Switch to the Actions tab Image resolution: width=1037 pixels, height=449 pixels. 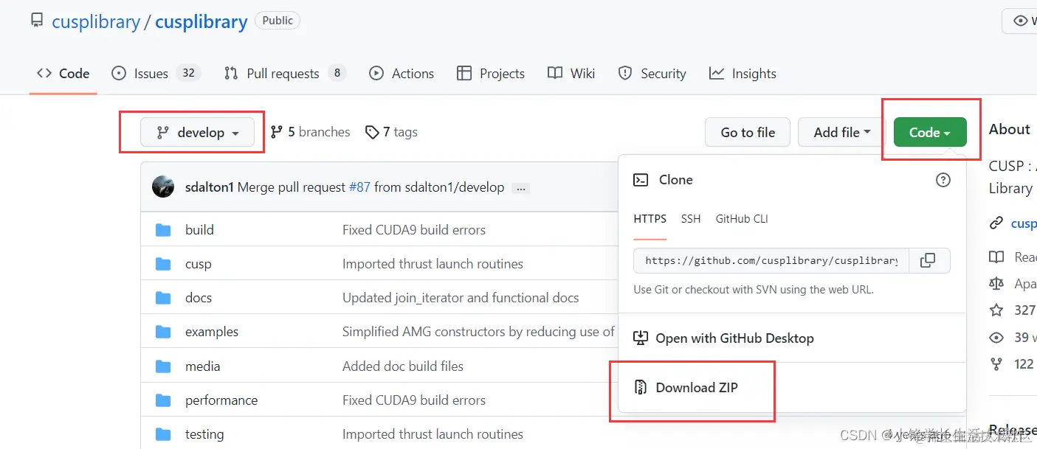[x=402, y=73]
